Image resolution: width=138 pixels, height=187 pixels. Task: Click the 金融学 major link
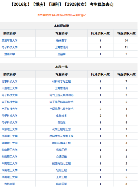pos(61,54)
